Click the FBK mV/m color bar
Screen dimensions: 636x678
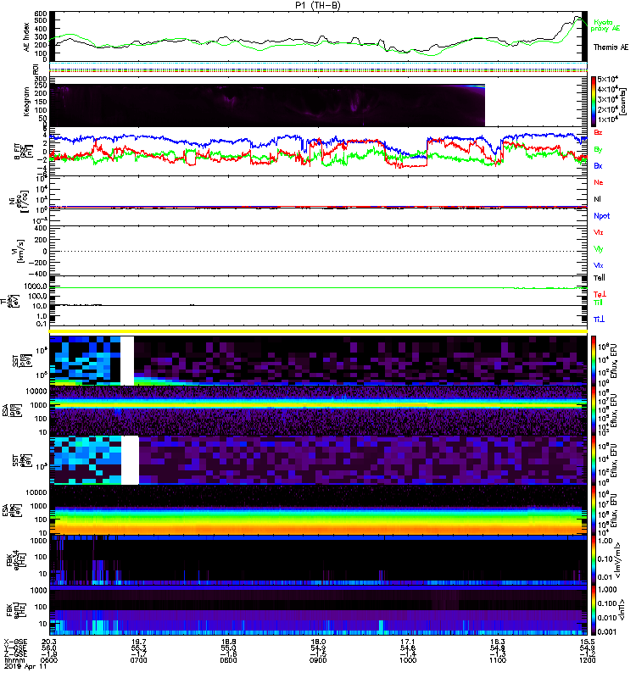(594, 560)
